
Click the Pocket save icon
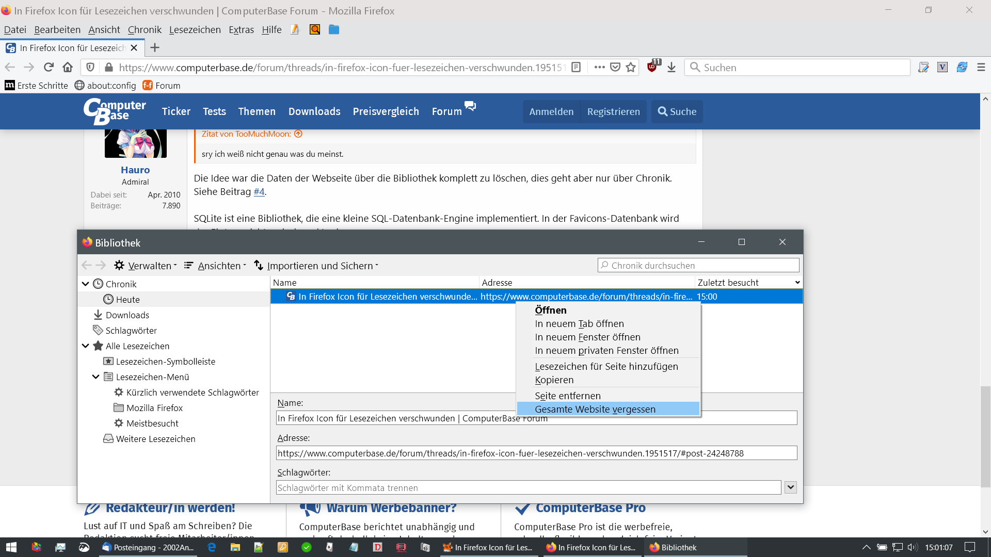click(x=615, y=67)
